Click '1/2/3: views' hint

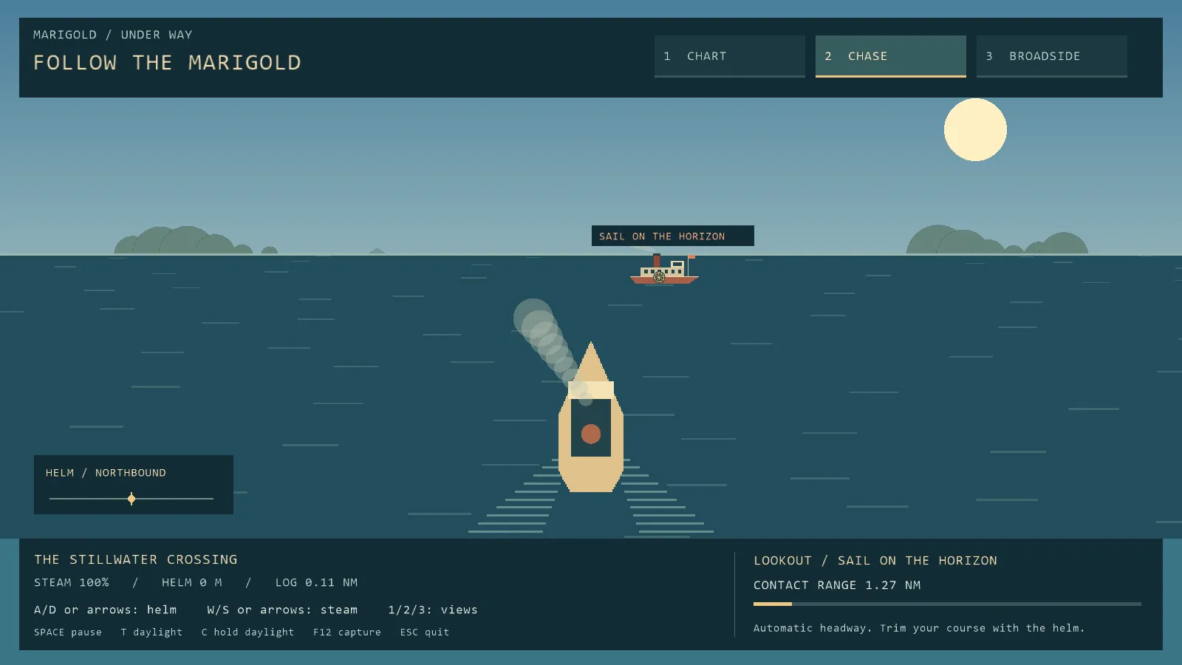[433, 610]
